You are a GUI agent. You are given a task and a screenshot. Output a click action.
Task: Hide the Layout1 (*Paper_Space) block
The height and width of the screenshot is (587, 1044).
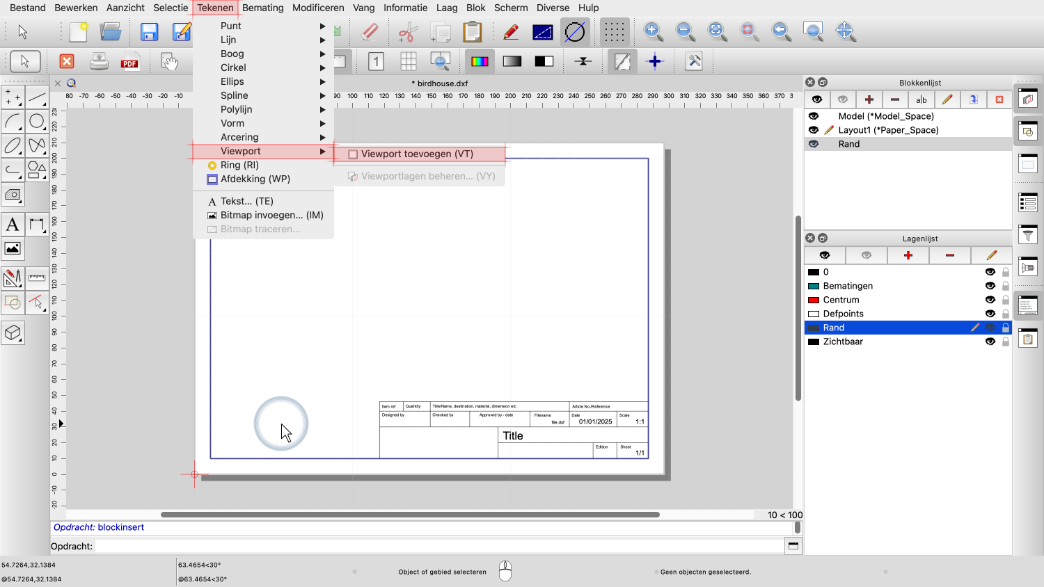pyautogui.click(x=814, y=130)
